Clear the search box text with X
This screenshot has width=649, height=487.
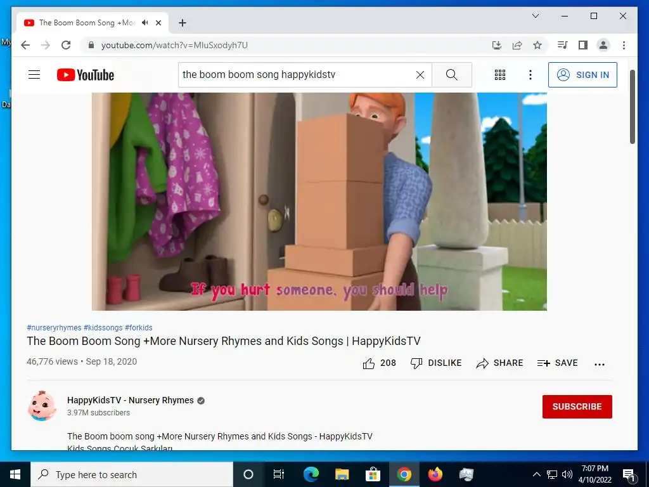click(420, 75)
